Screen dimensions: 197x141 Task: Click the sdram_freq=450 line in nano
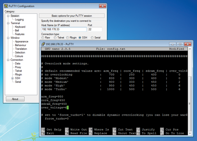coord(54,104)
